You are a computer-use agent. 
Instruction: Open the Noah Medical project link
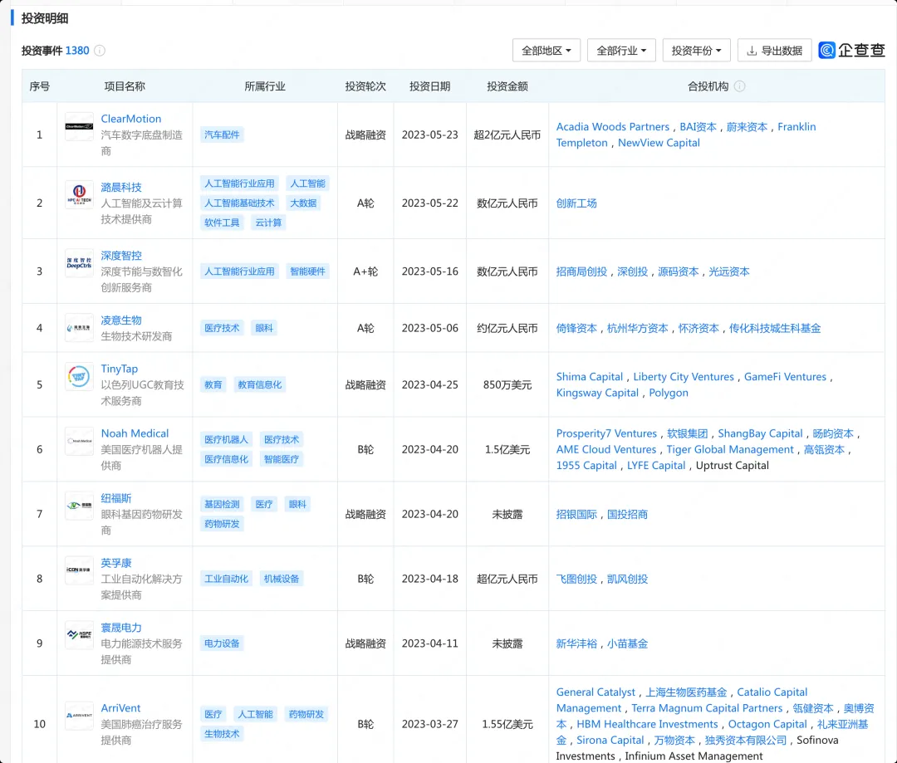pos(135,433)
